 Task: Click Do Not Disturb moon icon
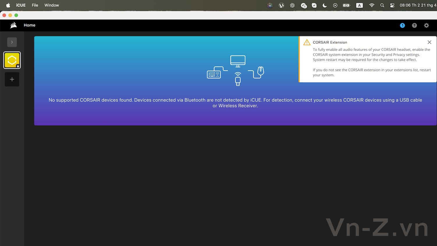click(325, 5)
